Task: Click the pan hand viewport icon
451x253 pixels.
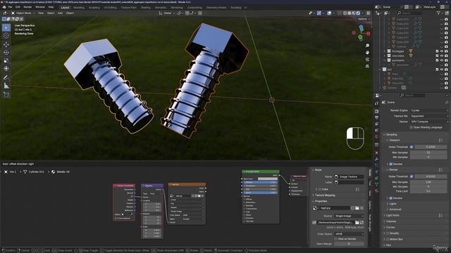Action: (x=367, y=53)
